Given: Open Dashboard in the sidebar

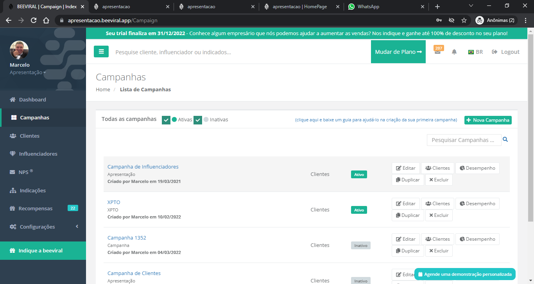Looking at the screenshot, I should click(x=32, y=99).
